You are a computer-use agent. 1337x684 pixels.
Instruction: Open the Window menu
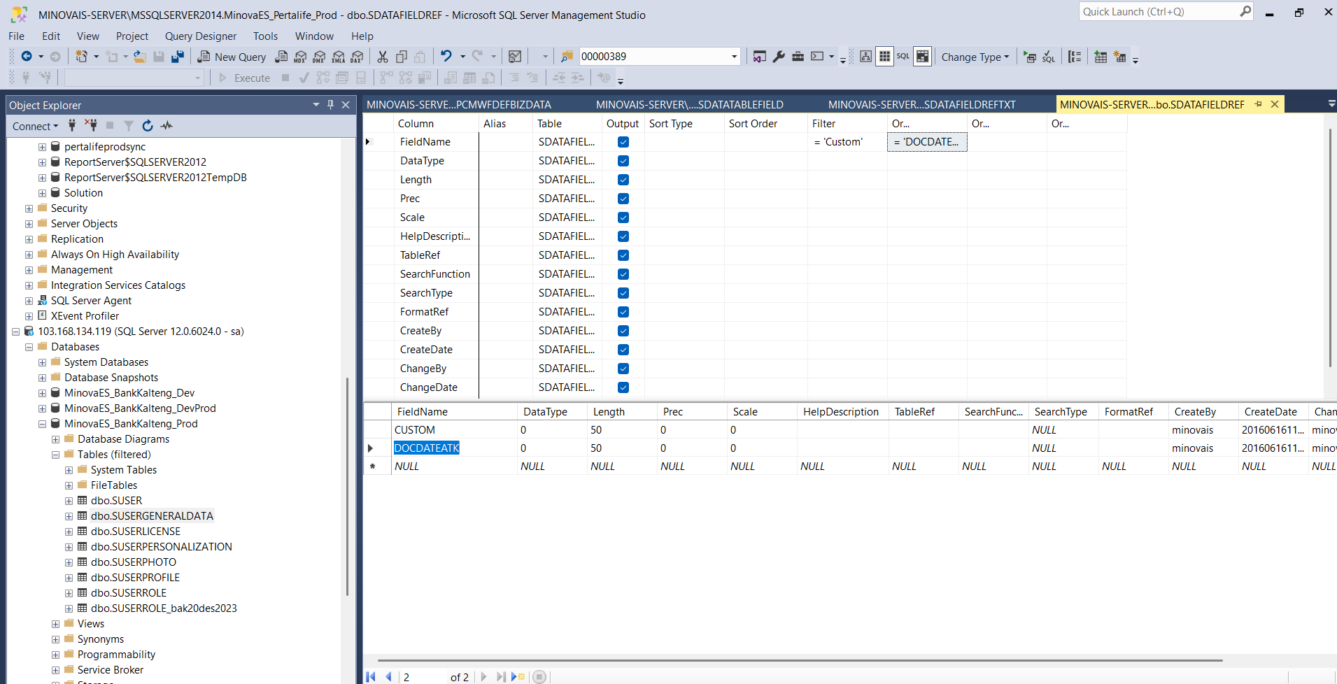[x=314, y=36]
